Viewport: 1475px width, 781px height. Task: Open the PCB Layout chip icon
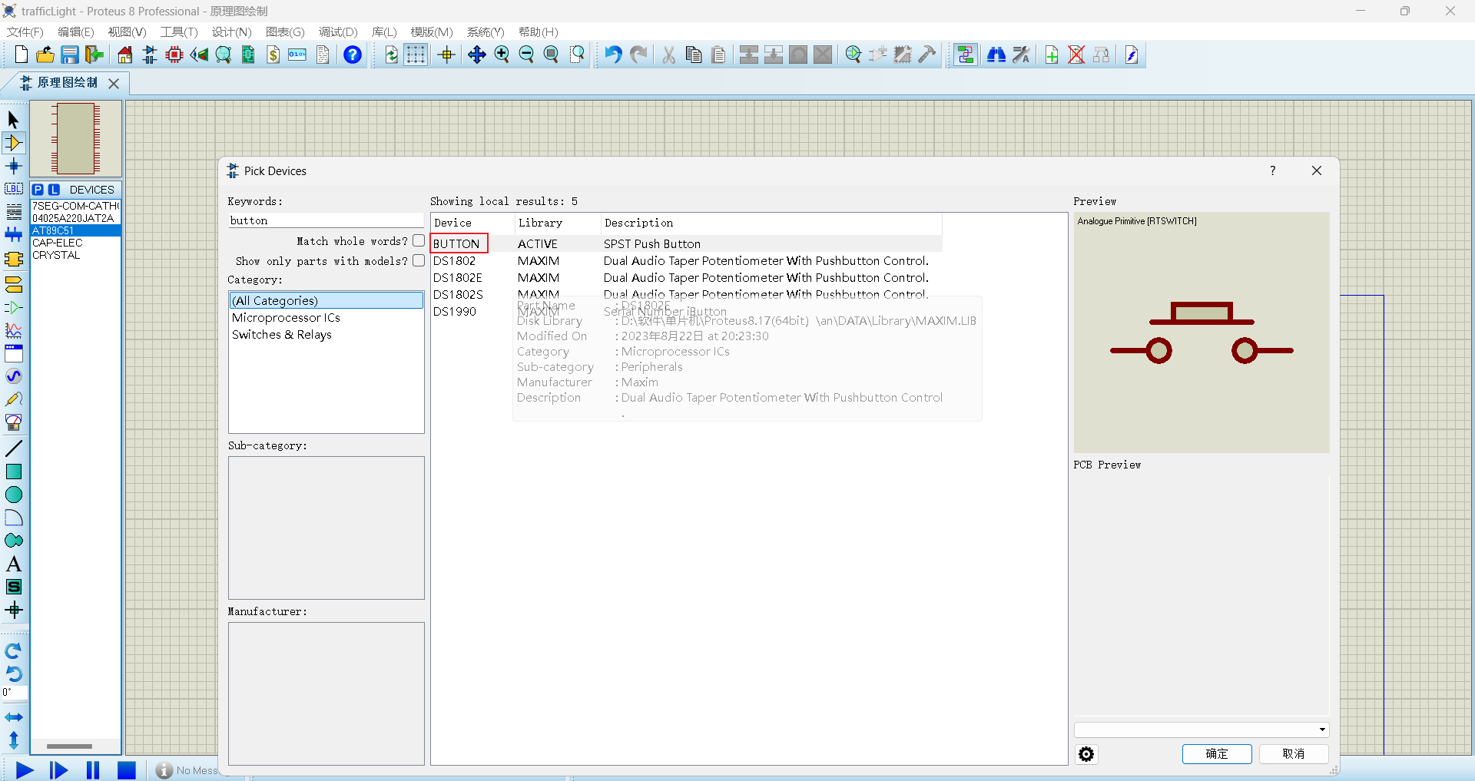(x=174, y=55)
